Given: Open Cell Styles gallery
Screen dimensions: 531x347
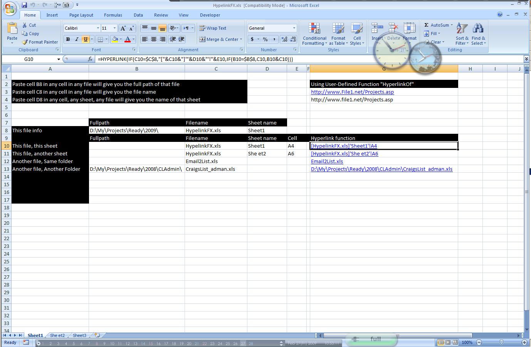Looking at the screenshot, I should click(357, 34).
